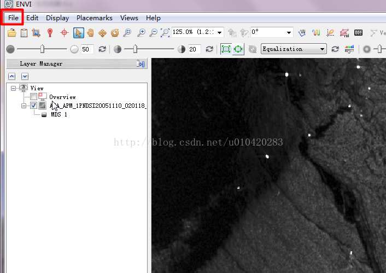Click the Zoom In magnifier icon
The width and height of the screenshot is (386, 273).
click(141, 32)
